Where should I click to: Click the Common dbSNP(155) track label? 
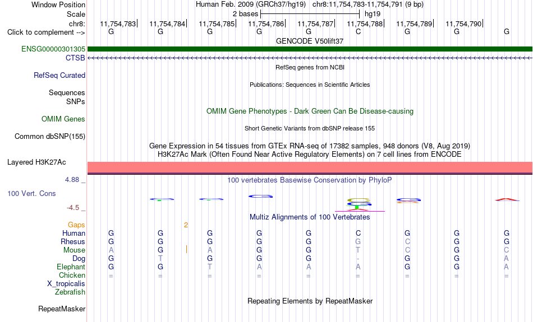pos(50,137)
